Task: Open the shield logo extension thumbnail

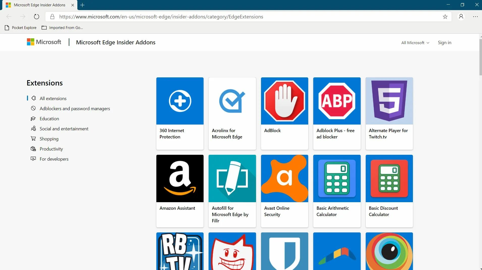Action: [285, 251]
